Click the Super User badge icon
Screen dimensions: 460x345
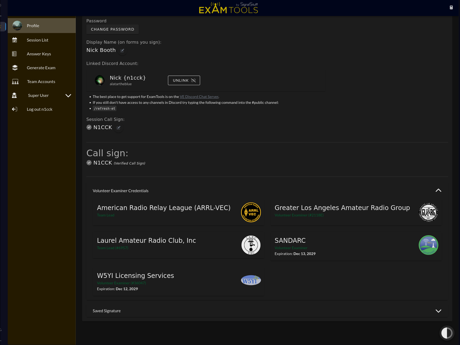(x=14, y=95)
